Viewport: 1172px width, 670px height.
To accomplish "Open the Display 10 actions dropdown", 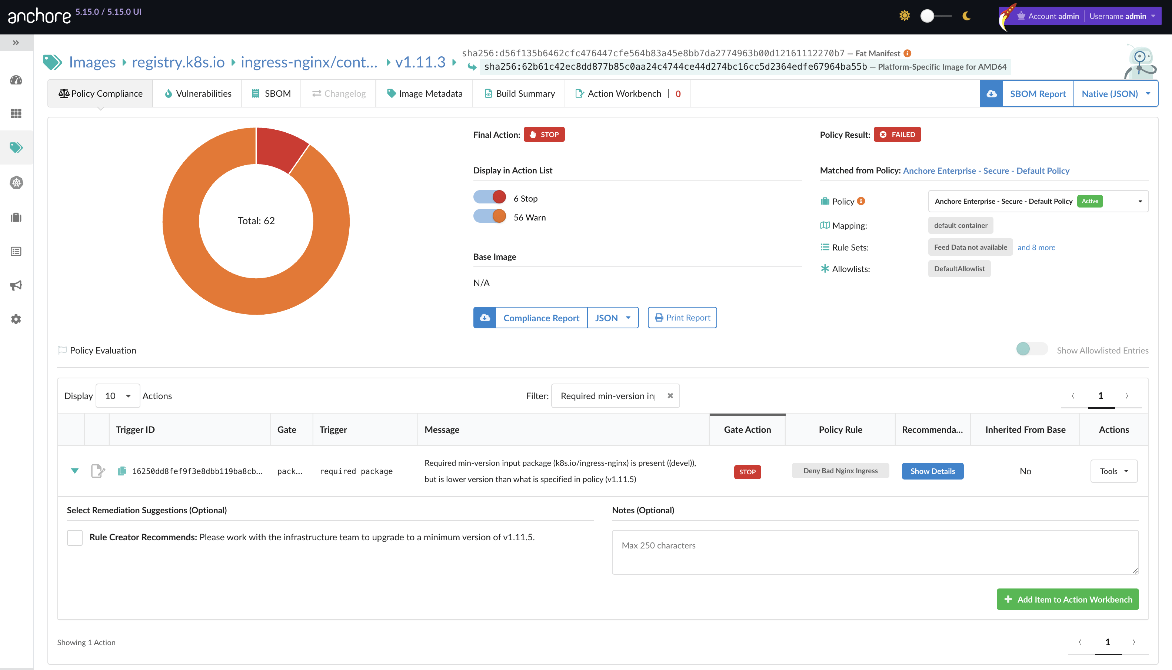I will click(118, 396).
